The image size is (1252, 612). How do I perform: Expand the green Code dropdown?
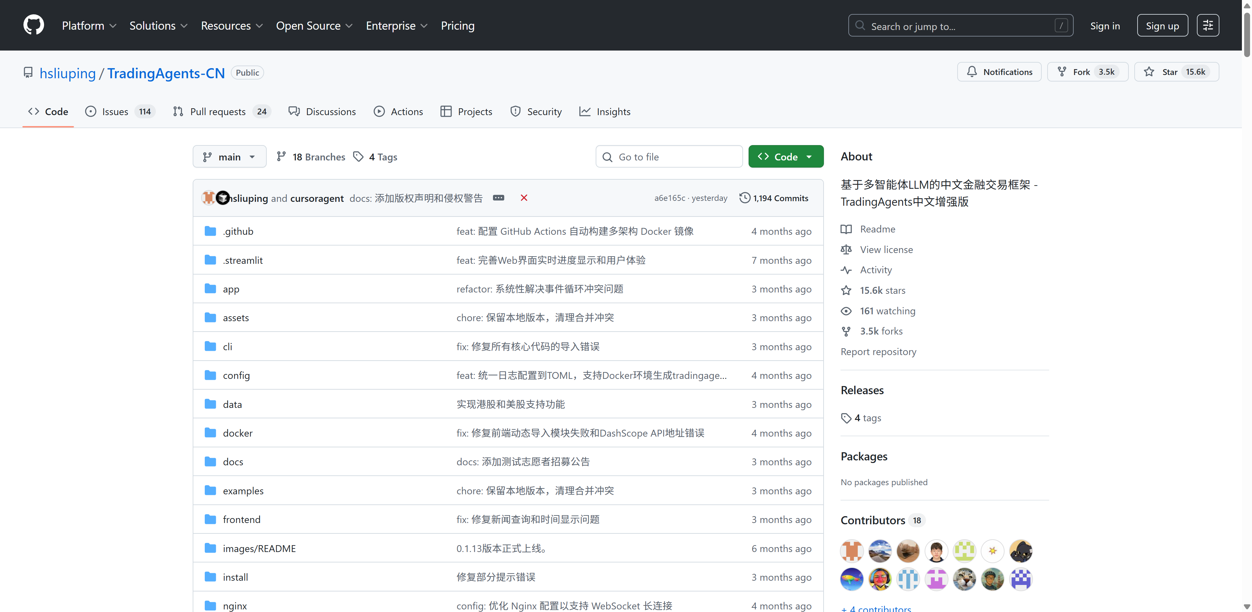coord(785,157)
